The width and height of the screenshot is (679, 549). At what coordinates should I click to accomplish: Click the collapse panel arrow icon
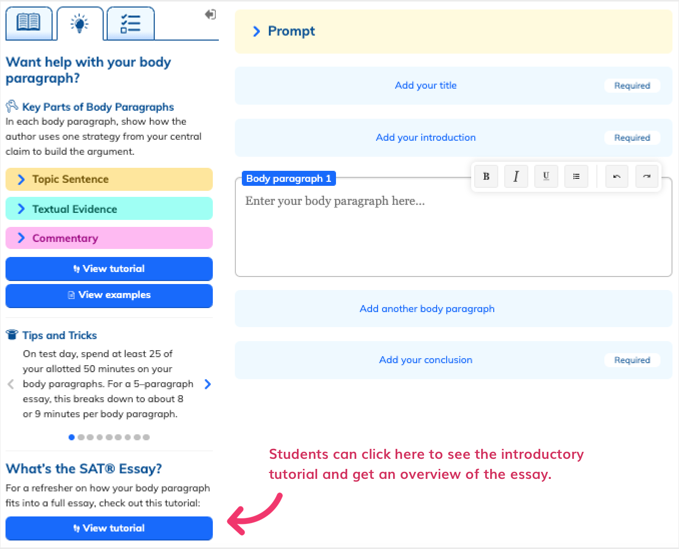[x=210, y=15]
